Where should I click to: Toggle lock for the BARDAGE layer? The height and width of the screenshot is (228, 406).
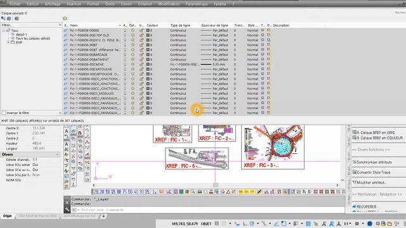coord(141,54)
